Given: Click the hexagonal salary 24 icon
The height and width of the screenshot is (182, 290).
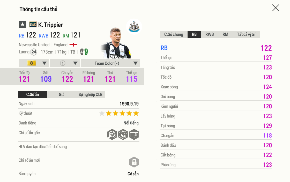Looking at the screenshot, I should coord(34,52).
